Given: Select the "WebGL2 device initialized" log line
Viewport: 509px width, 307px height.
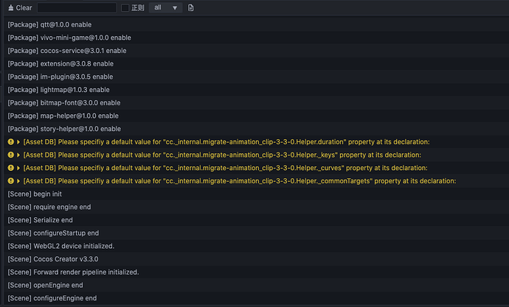Looking at the screenshot, I should pyautogui.click(x=61, y=246).
